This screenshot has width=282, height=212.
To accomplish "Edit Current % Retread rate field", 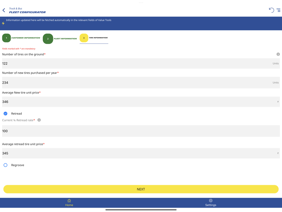I will [x=141, y=131].
